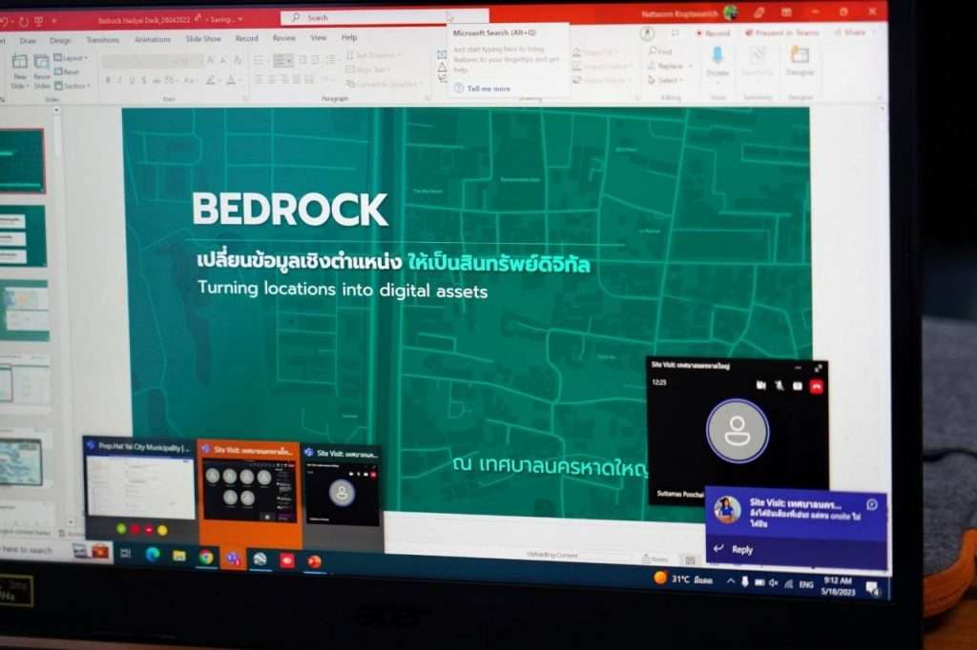Click the Present in Teams button
977x650 pixels.
[x=782, y=32]
